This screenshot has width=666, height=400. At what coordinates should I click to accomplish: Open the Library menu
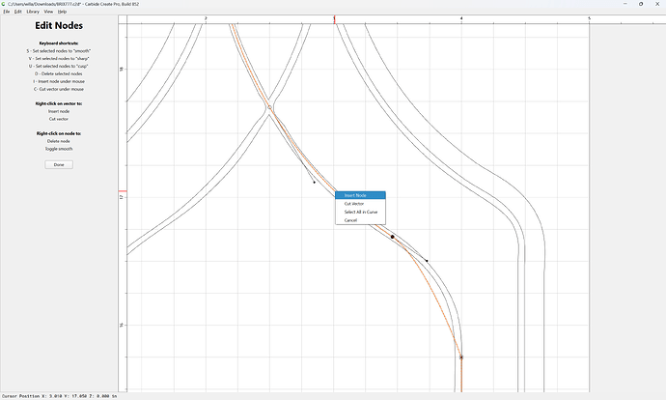click(33, 12)
